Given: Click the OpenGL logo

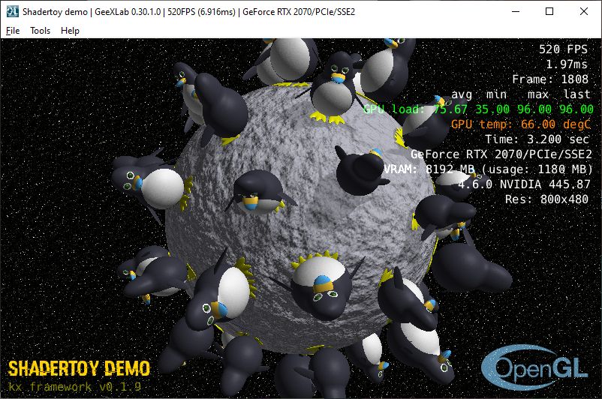Looking at the screenshot, I should pos(534,367).
